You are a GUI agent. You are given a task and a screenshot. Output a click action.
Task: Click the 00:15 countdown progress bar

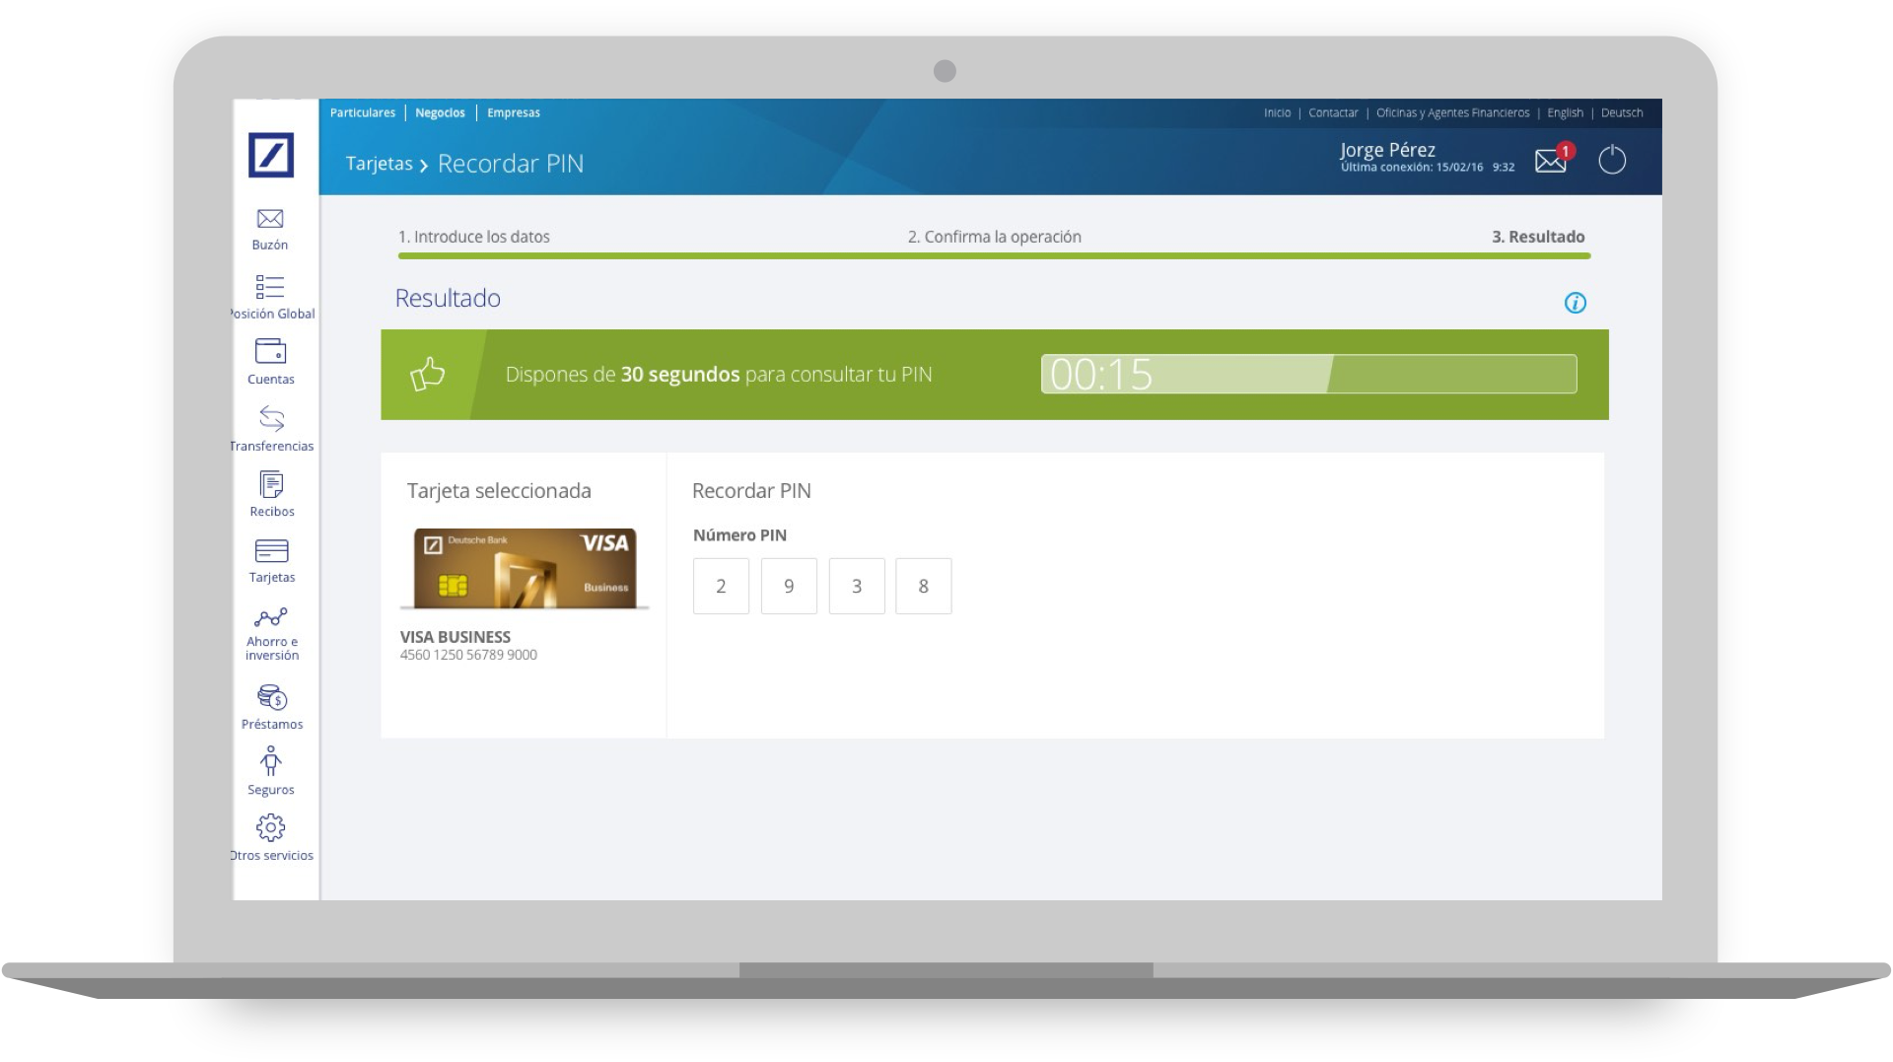pyautogui.click(x=1308, y=375)
